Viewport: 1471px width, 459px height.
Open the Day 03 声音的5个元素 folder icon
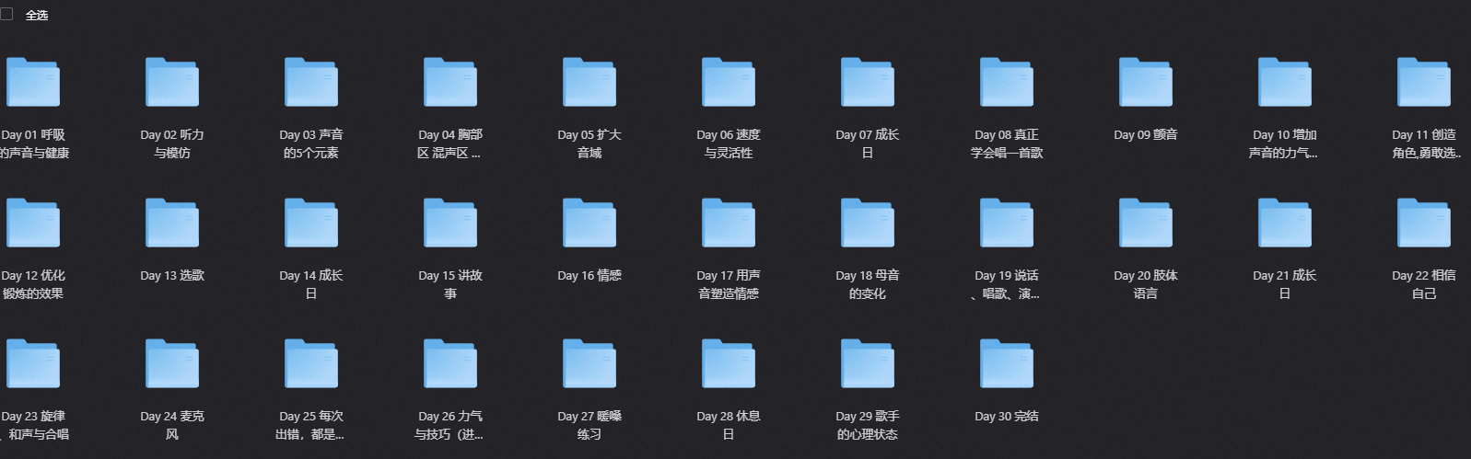(311, 82)
